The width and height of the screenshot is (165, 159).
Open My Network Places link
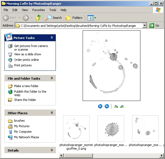[x=27, y=137]
